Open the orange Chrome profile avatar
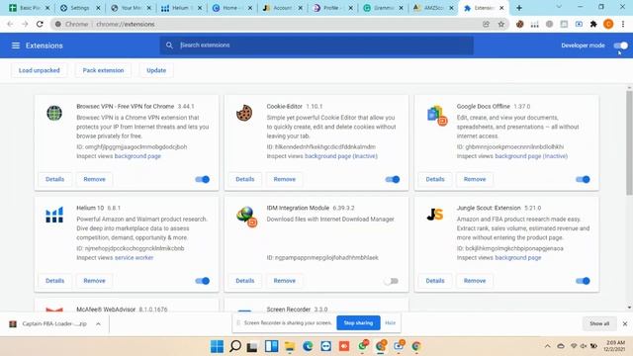Viewport: 633px width, 356px height. click(608, 24)
